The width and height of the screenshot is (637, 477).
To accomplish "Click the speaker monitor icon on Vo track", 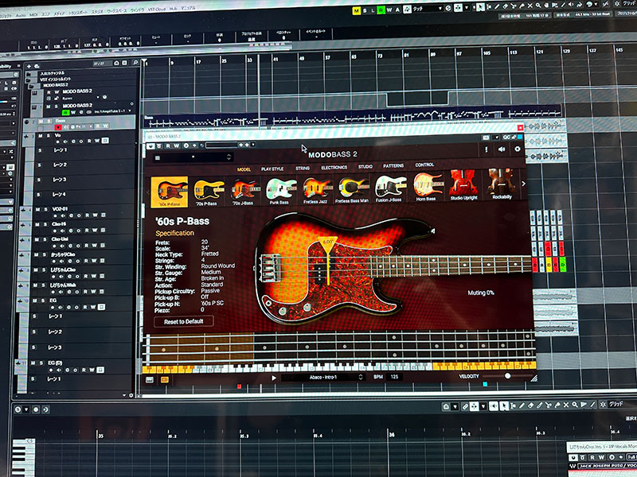I will tap(65, 142).
